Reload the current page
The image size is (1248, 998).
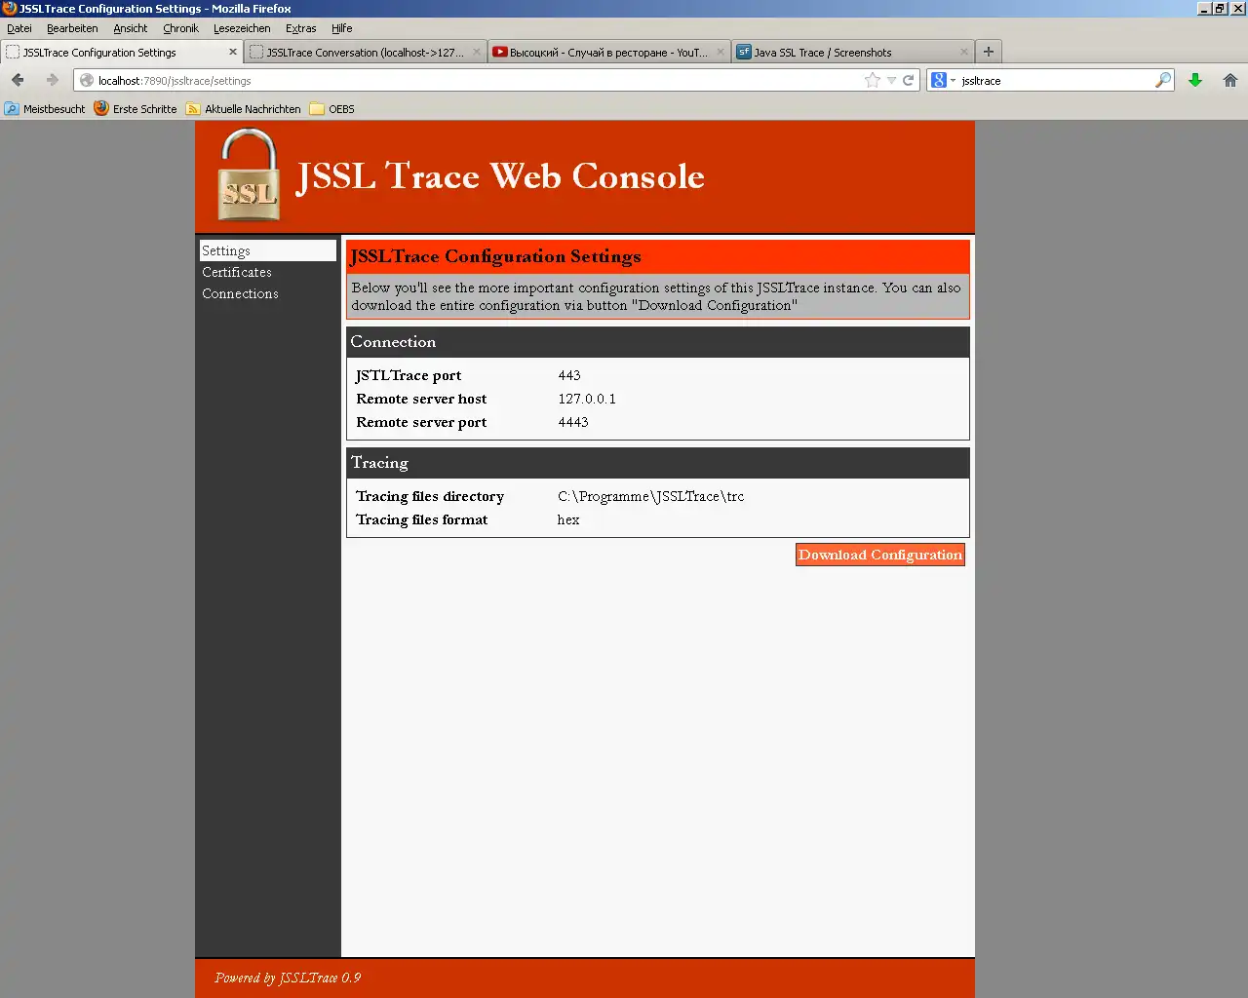[x=909, y=80]
